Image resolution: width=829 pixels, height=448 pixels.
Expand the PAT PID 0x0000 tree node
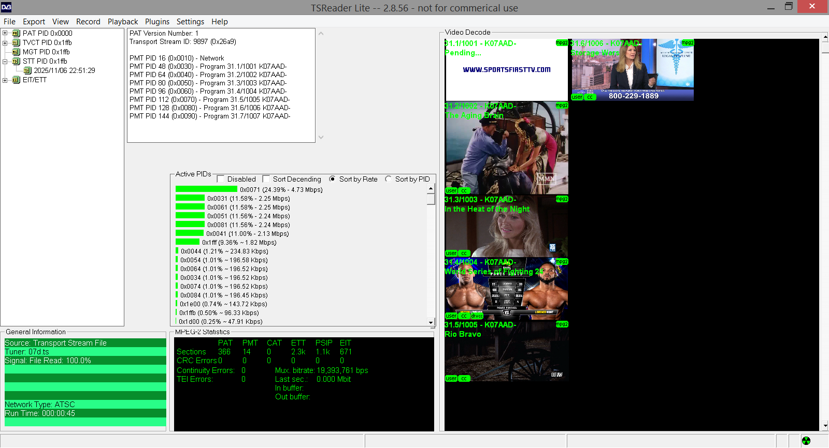[x=5, y=33]
